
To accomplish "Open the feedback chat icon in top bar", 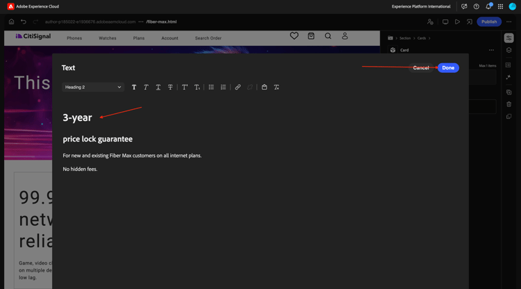I will (x=464, y=6).
